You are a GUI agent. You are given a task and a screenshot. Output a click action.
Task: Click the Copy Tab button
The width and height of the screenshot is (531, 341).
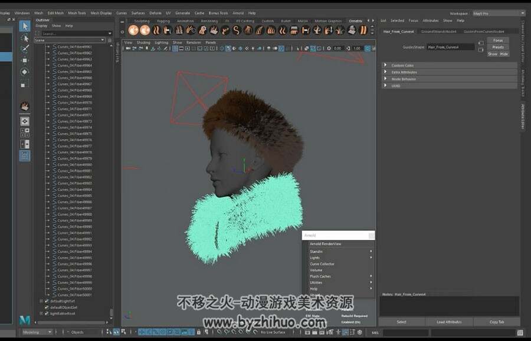point(497,322)
